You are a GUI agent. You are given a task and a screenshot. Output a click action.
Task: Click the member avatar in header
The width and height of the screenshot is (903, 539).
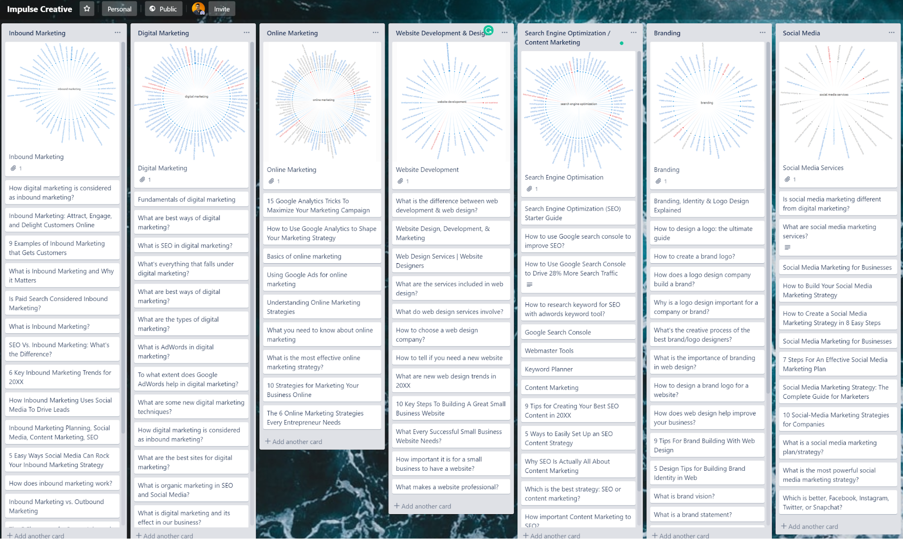pyautogui.click(x=198, y=9)
